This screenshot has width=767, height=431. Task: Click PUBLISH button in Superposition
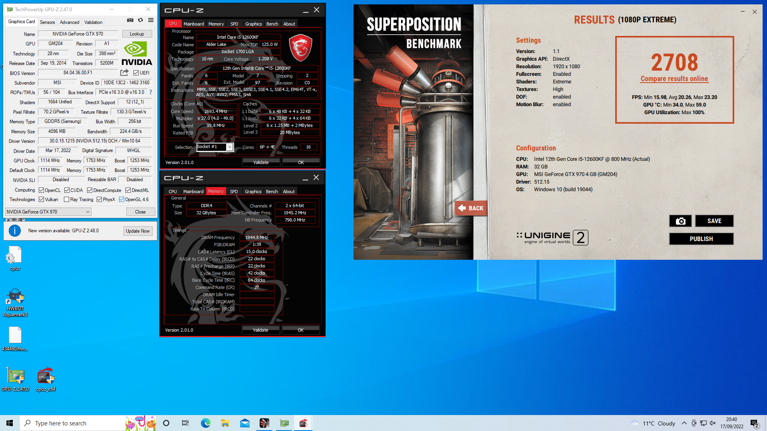(701, 239)
